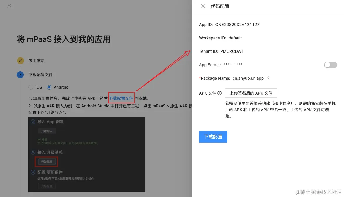The image size is (344, 197).
Task: Open the 下载配置文件 blue link
Action: coord(121,99)
